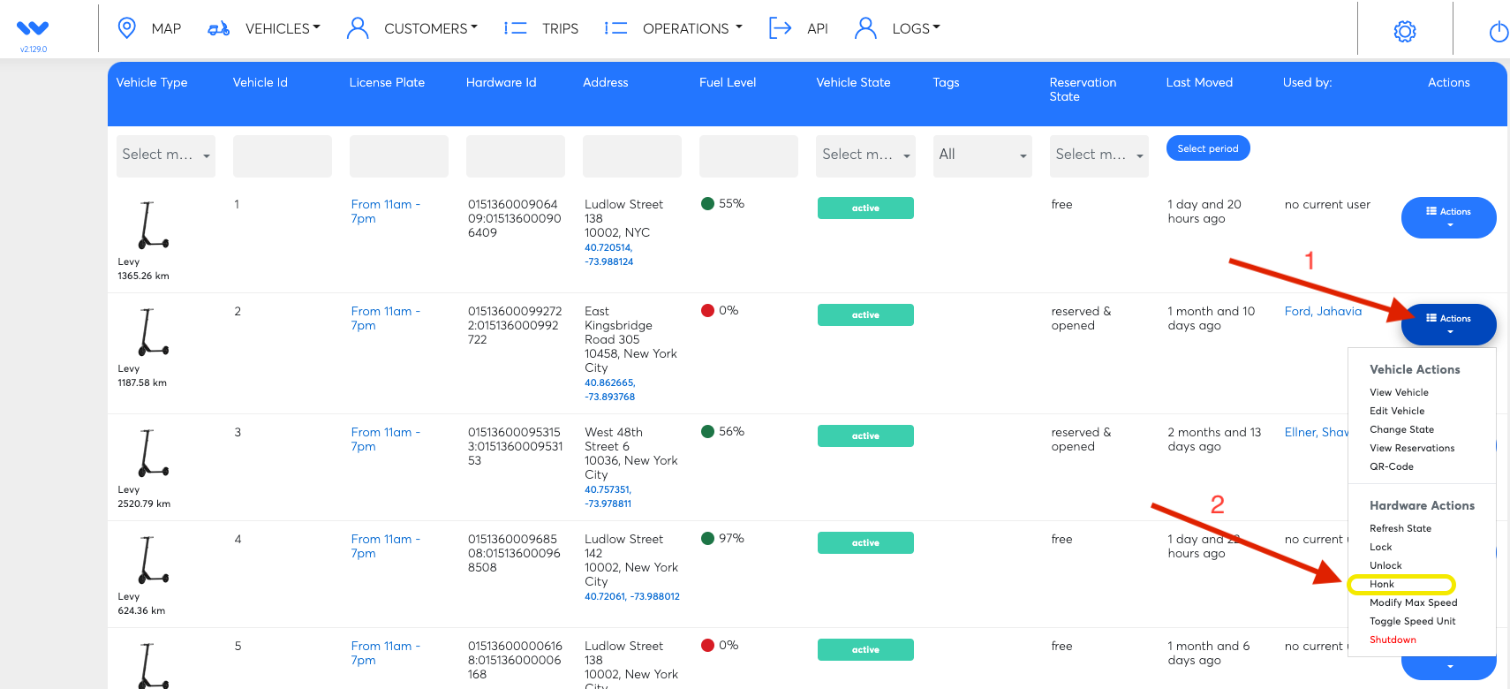
Task: Click the Vehicle Id filter input field
Action: click(283, 155)
